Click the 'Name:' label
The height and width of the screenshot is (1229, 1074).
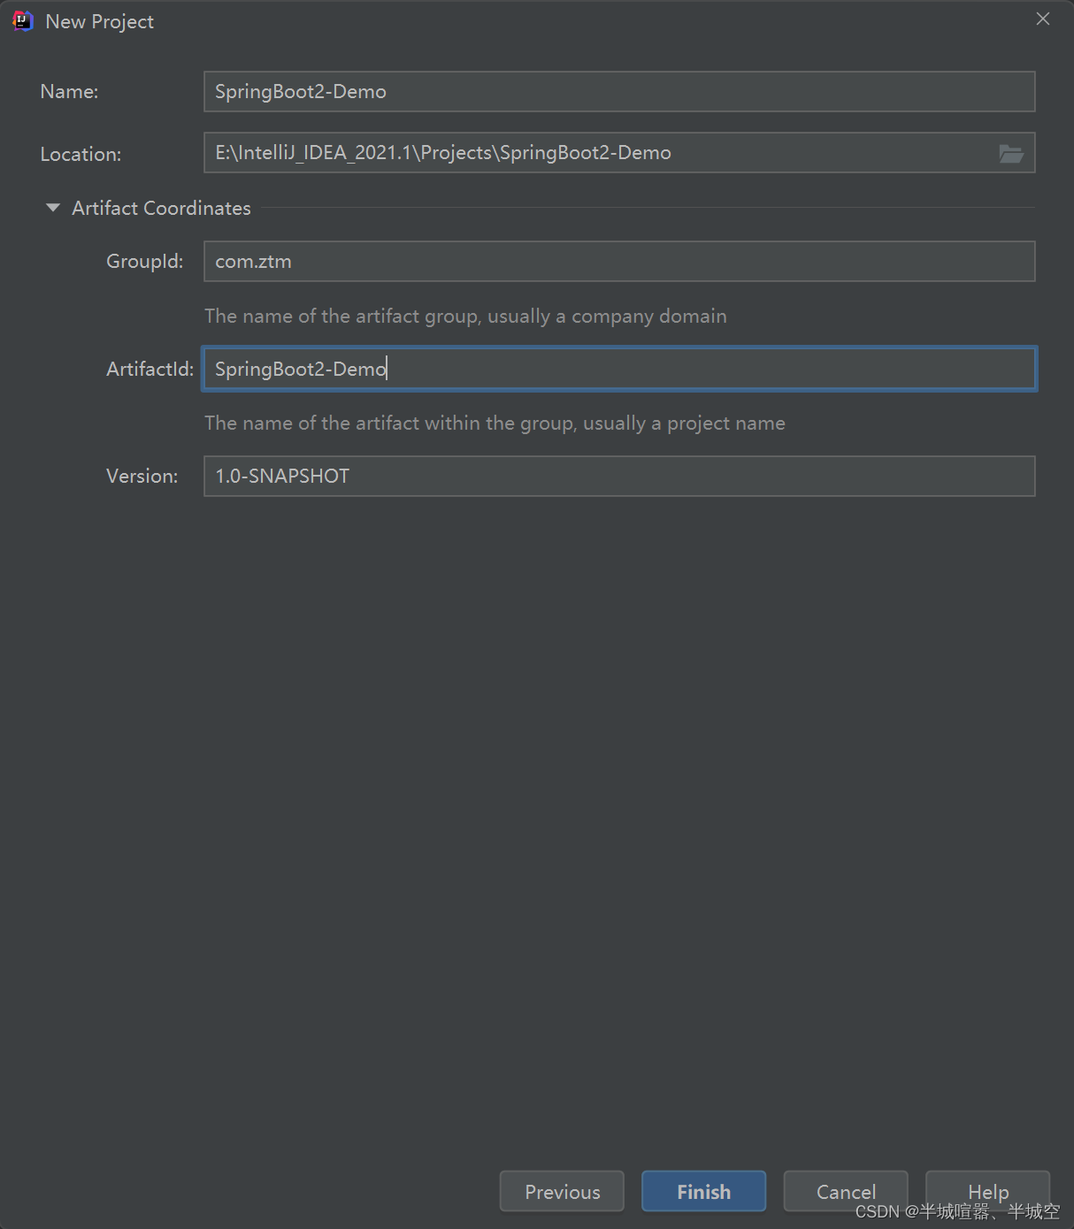69,92
